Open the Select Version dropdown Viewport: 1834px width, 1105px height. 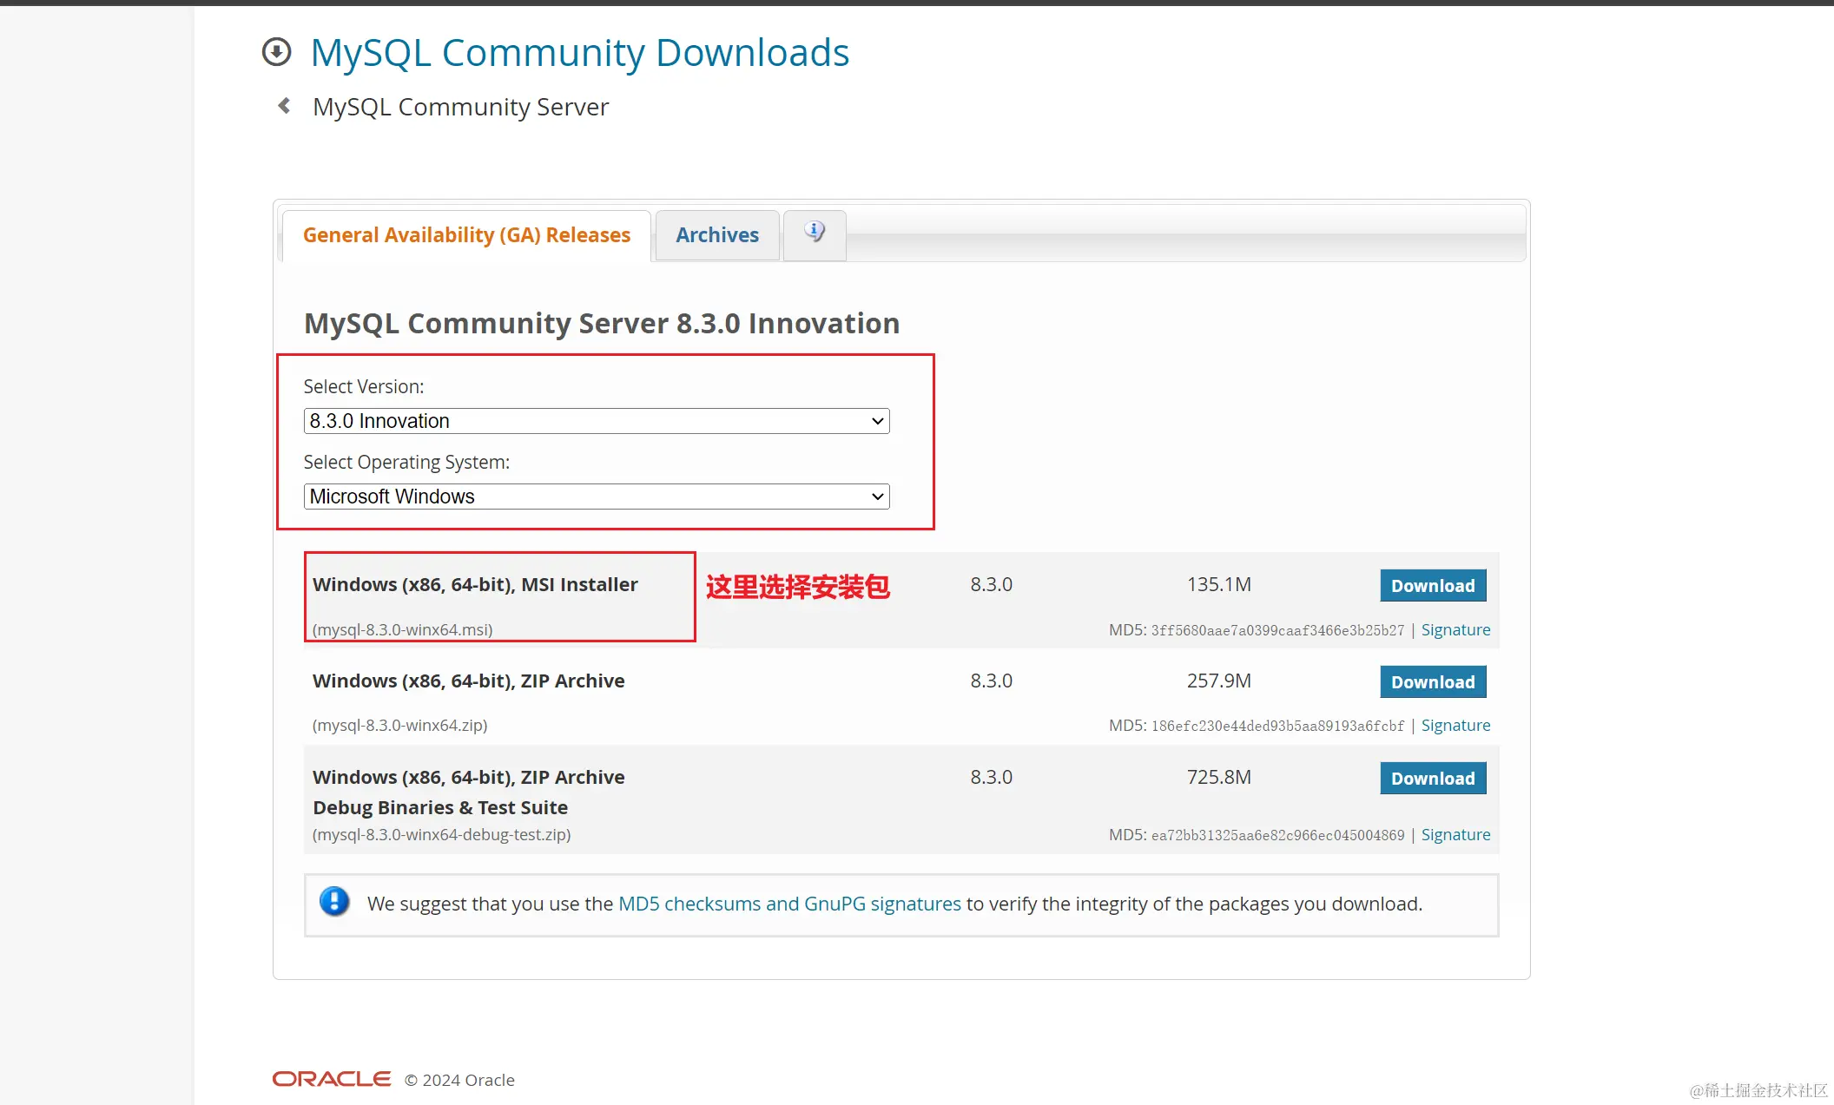click(x=597, y=421)
